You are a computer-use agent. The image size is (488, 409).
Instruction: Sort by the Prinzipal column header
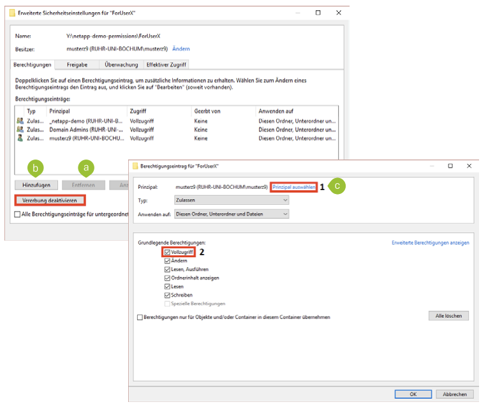point(87,111)
